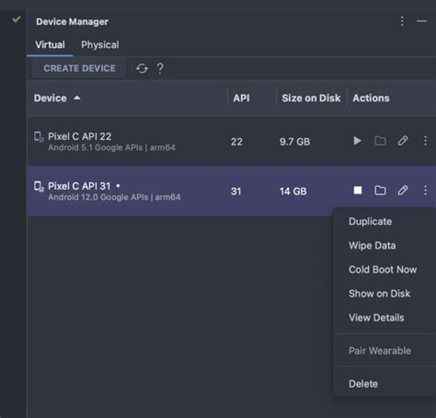Close more actions menu for Pixel C API 31
The height and width of the screenshot is (418, 436).
[x=425, y=190]
